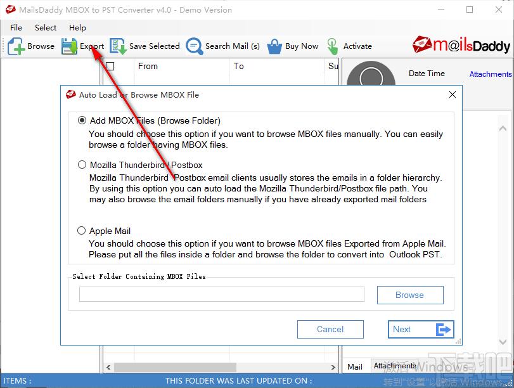Viewport: 514px width, 388px height.
Task: Switch to the Mail tab in the preview pane
Action: [355, 366]
